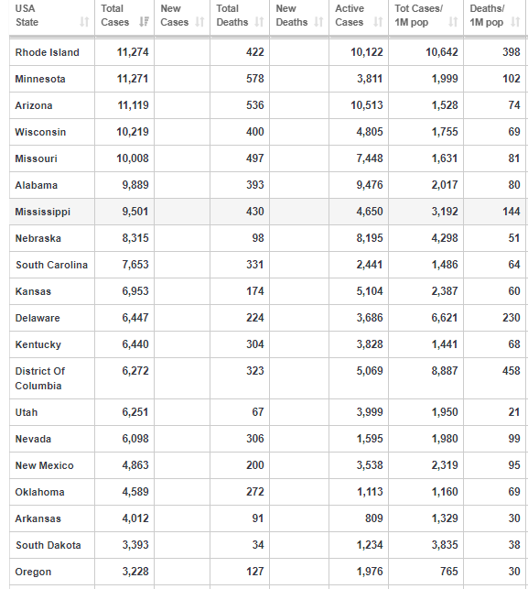The height and width of the screenshot is (589, 528).
Task: Select the South Carolina row name
Action: coord(52,265)
